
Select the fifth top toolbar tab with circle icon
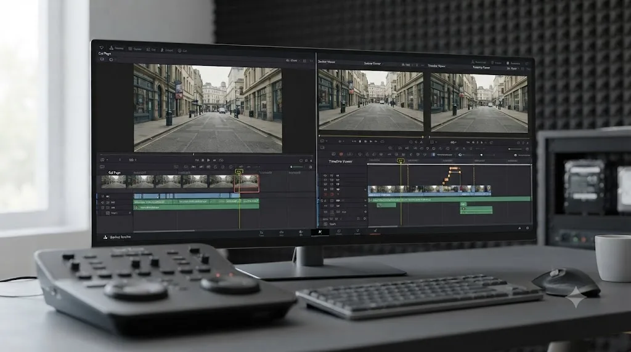click(182, 50)
